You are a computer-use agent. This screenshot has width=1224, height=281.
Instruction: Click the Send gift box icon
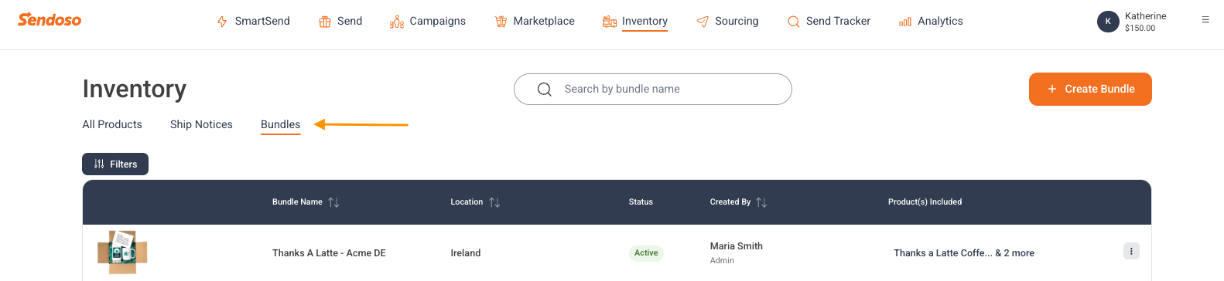click(325, 22)
